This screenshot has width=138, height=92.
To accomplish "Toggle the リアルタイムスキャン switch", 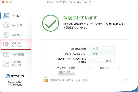I will pyautogui.click(x=102, y=54).
